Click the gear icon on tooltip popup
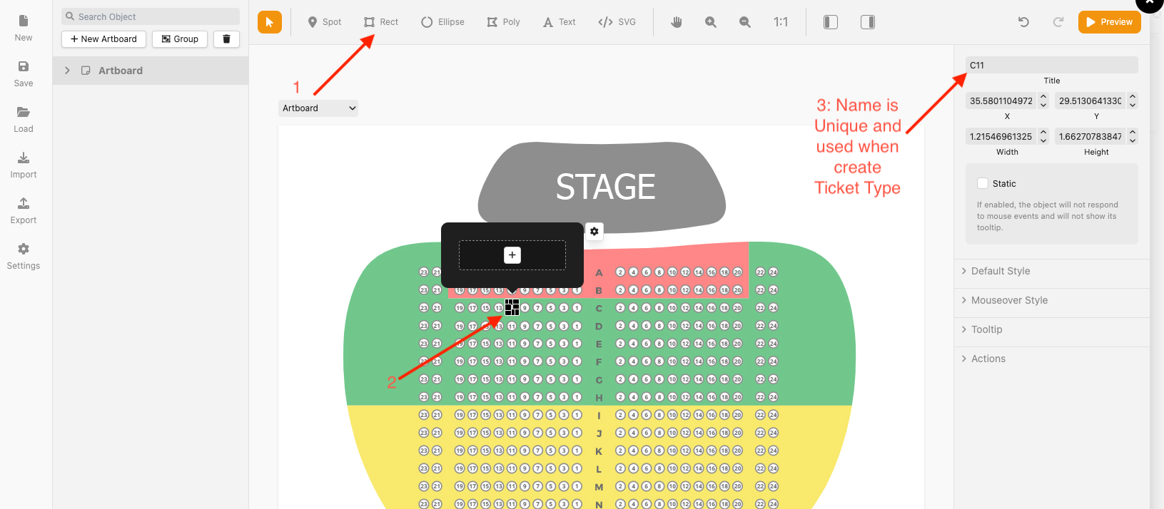Image resolution: width=1164 pixels, height=509 pixels. click(594, 232)
